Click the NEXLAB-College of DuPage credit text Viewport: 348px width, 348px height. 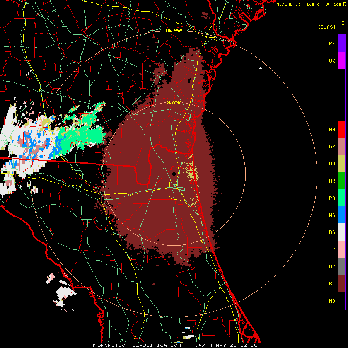[309, 4]
